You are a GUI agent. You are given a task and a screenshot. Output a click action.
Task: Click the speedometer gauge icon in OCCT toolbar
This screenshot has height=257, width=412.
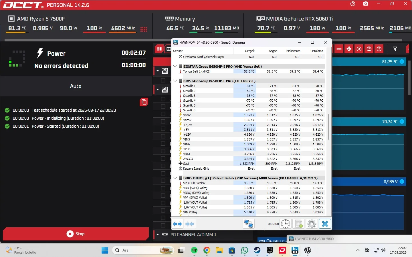[x=359, y=49]
